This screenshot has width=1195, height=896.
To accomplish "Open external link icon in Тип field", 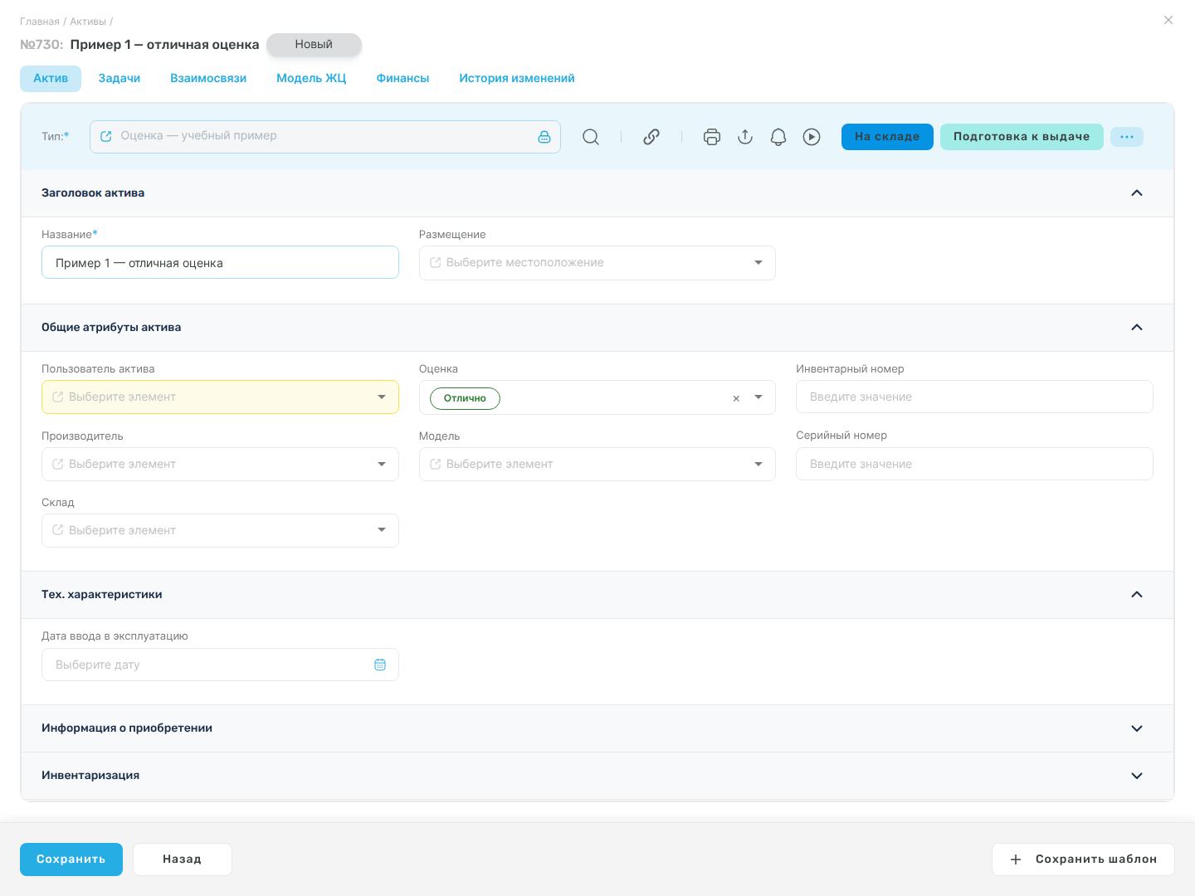I will pyautogui.click(x=106, y=136).
